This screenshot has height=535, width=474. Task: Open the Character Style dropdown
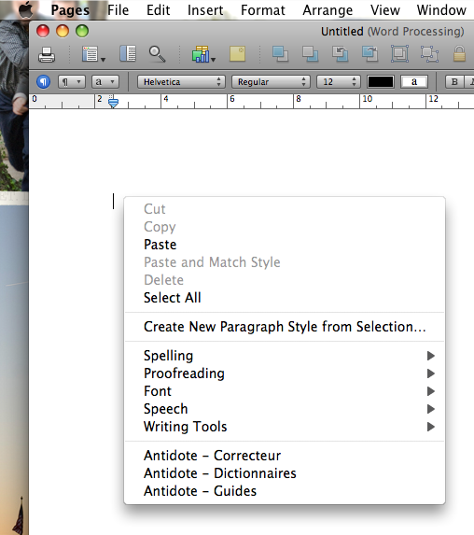click(x=105, y=82)
